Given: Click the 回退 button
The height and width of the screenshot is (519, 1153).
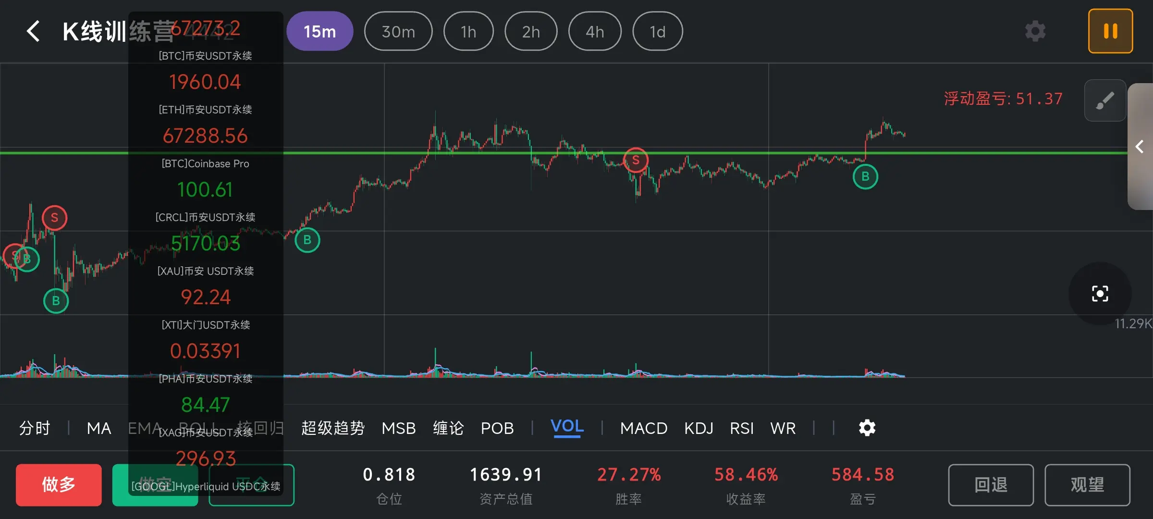Looking at the screenshot, I should tap(991, 484).
